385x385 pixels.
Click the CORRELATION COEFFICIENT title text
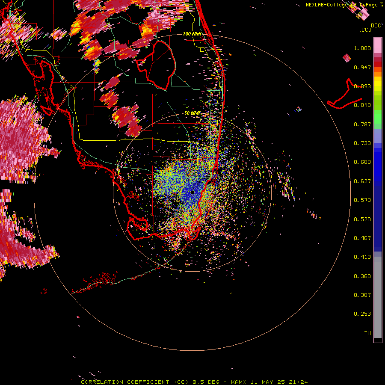click(135, 382)
